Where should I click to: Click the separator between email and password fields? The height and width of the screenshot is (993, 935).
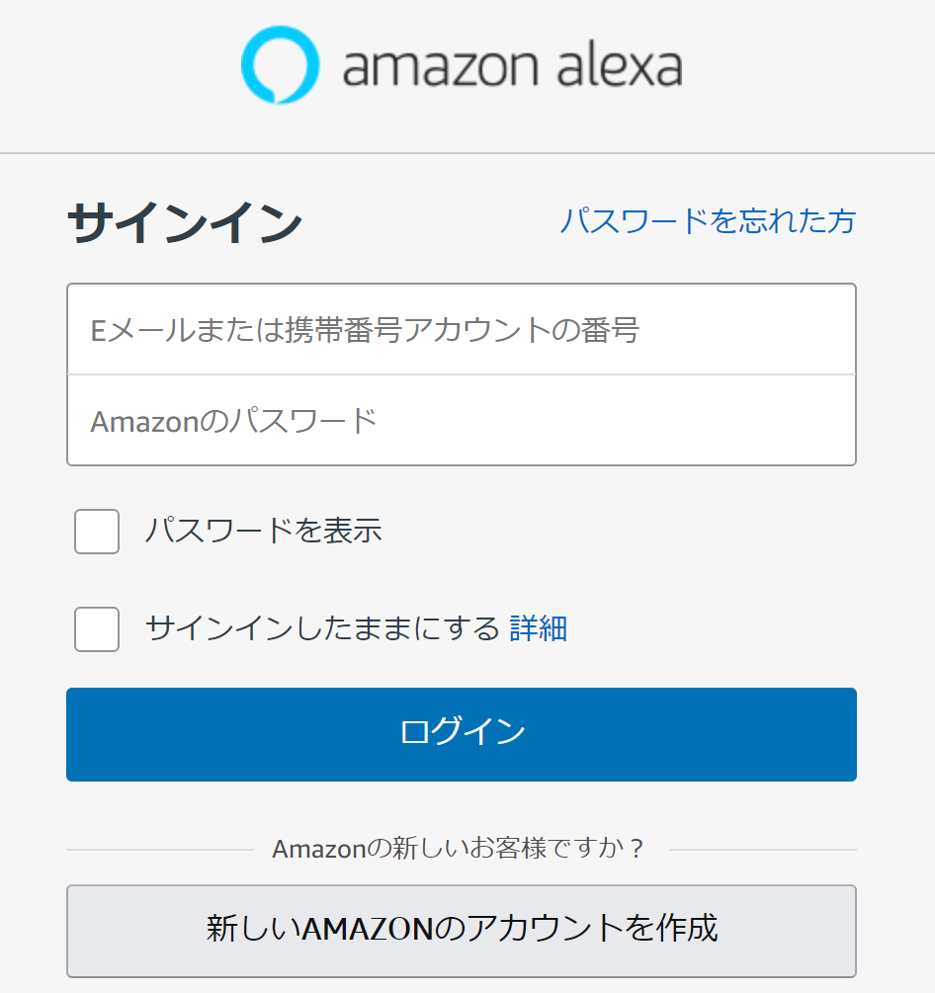click(x=462, y=374)
